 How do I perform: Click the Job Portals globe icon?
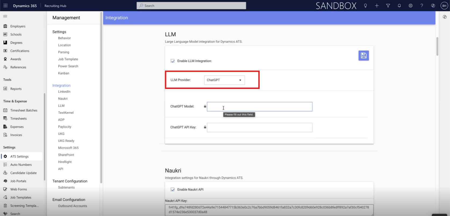pos(5,181)
